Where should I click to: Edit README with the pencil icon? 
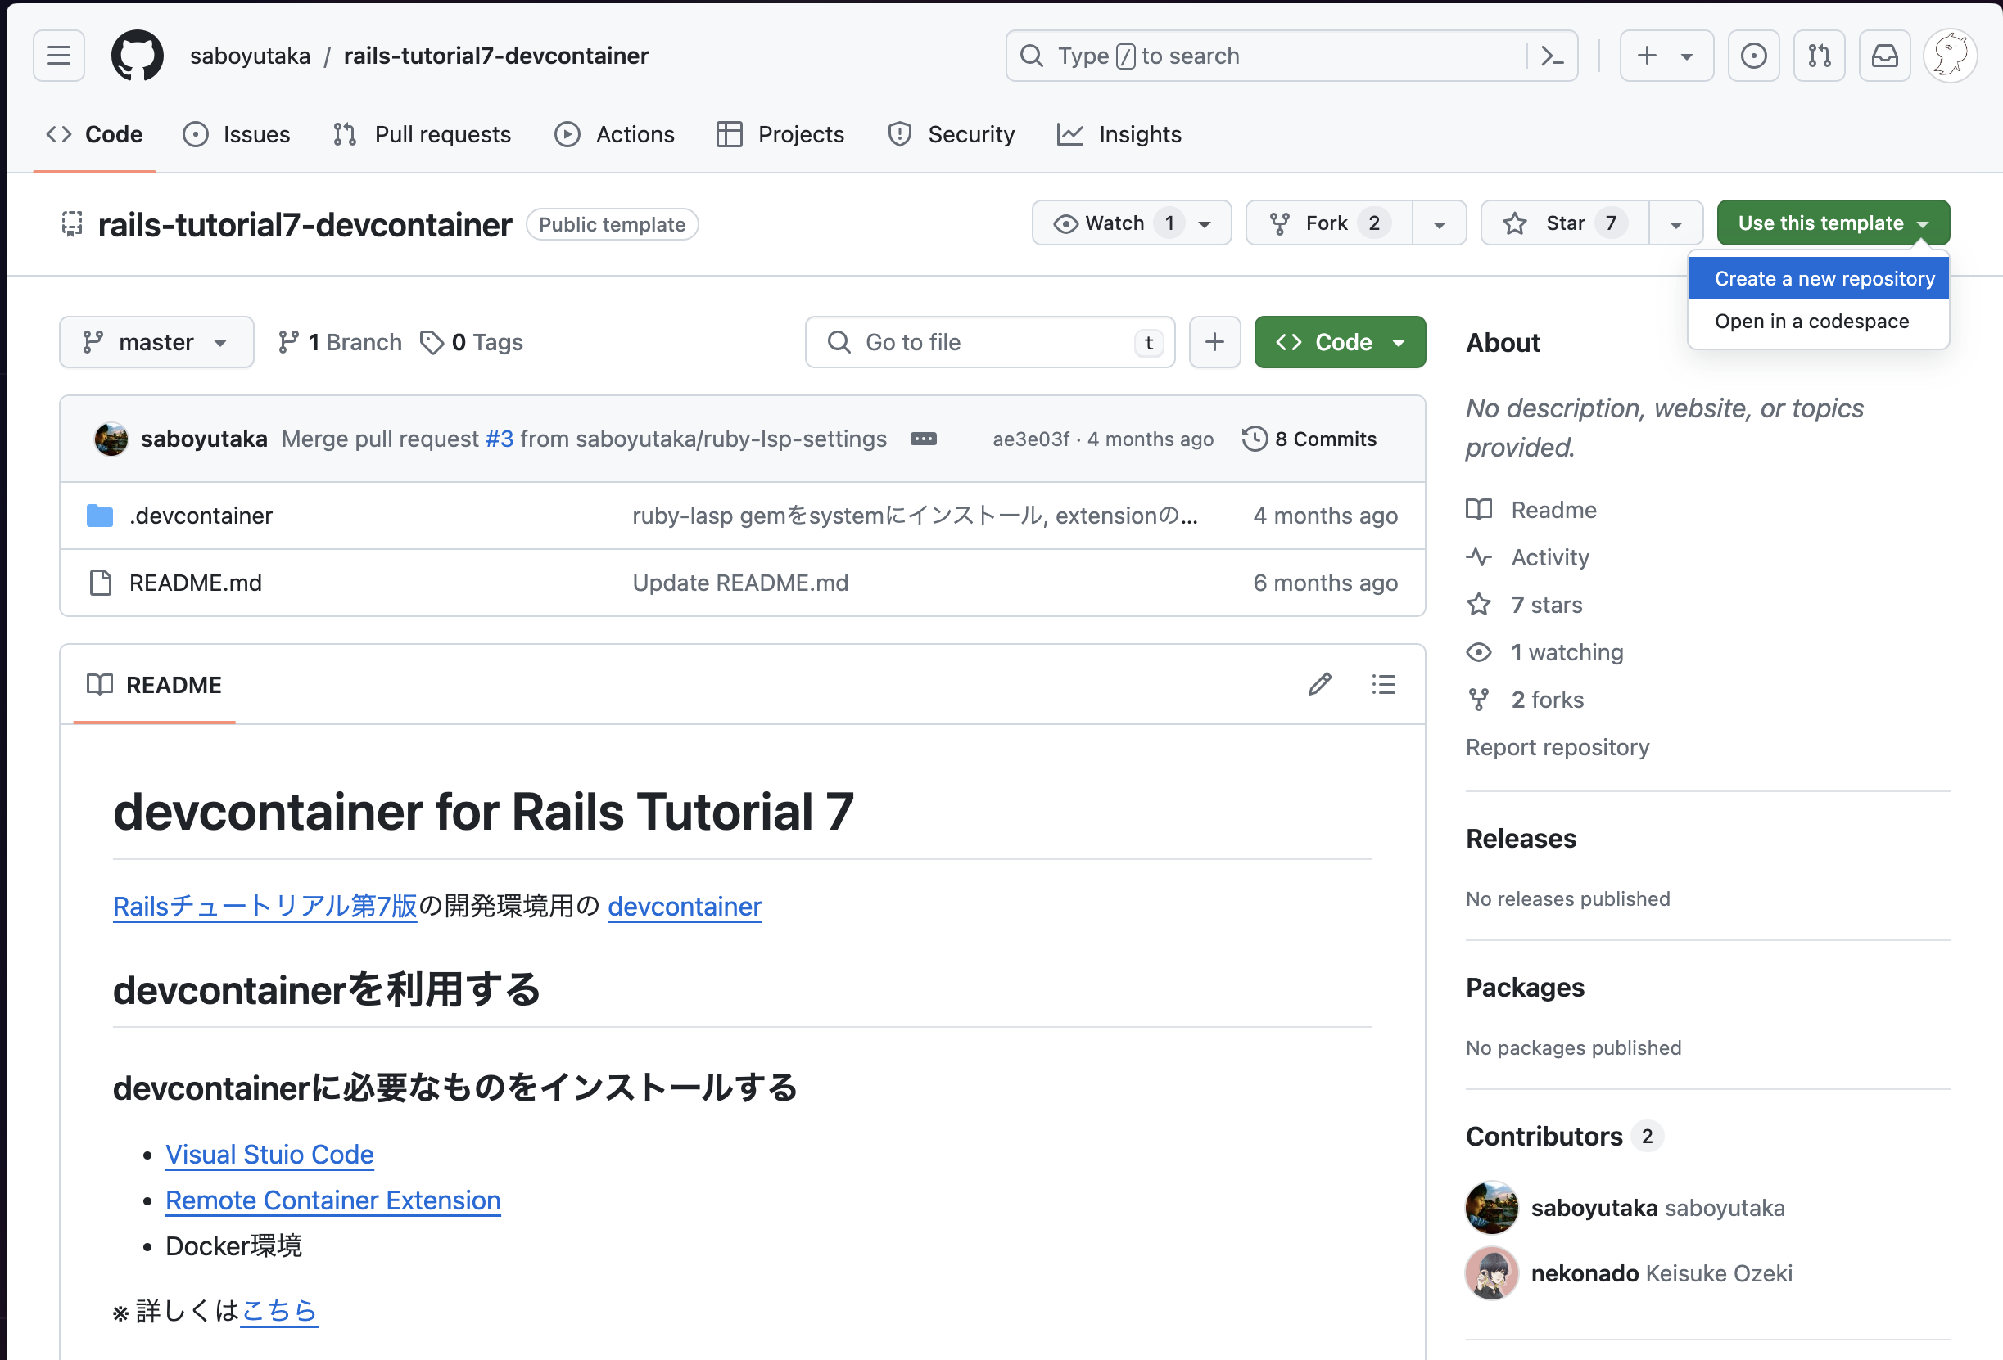pos(1319,685)
